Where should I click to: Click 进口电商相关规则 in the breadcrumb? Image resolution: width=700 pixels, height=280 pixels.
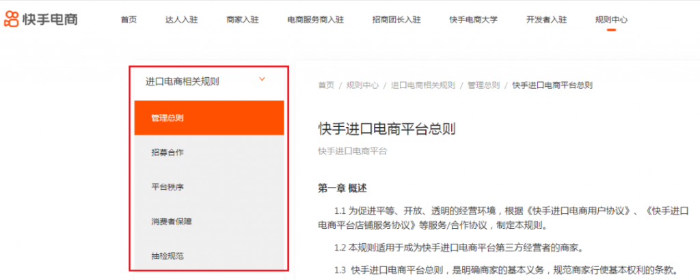[423, 85]
